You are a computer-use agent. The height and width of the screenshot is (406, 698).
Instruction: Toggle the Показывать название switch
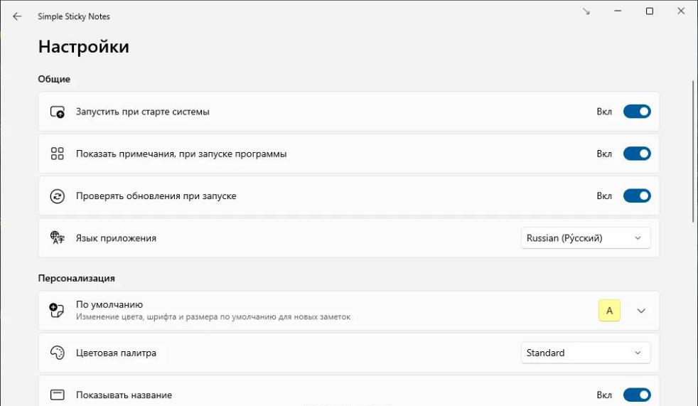tap(637, 395)
